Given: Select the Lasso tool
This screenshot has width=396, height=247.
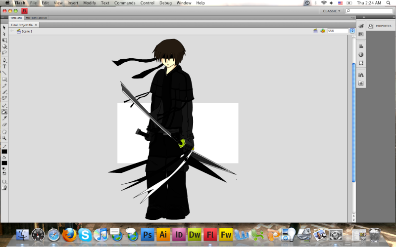Looking at the screenshot, I should point(4,53).
